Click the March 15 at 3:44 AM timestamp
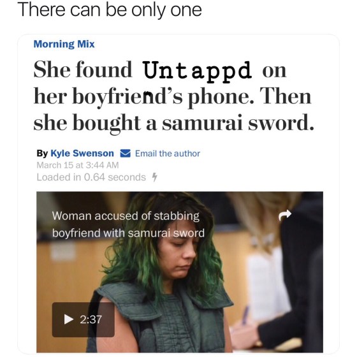 [78, 165]
